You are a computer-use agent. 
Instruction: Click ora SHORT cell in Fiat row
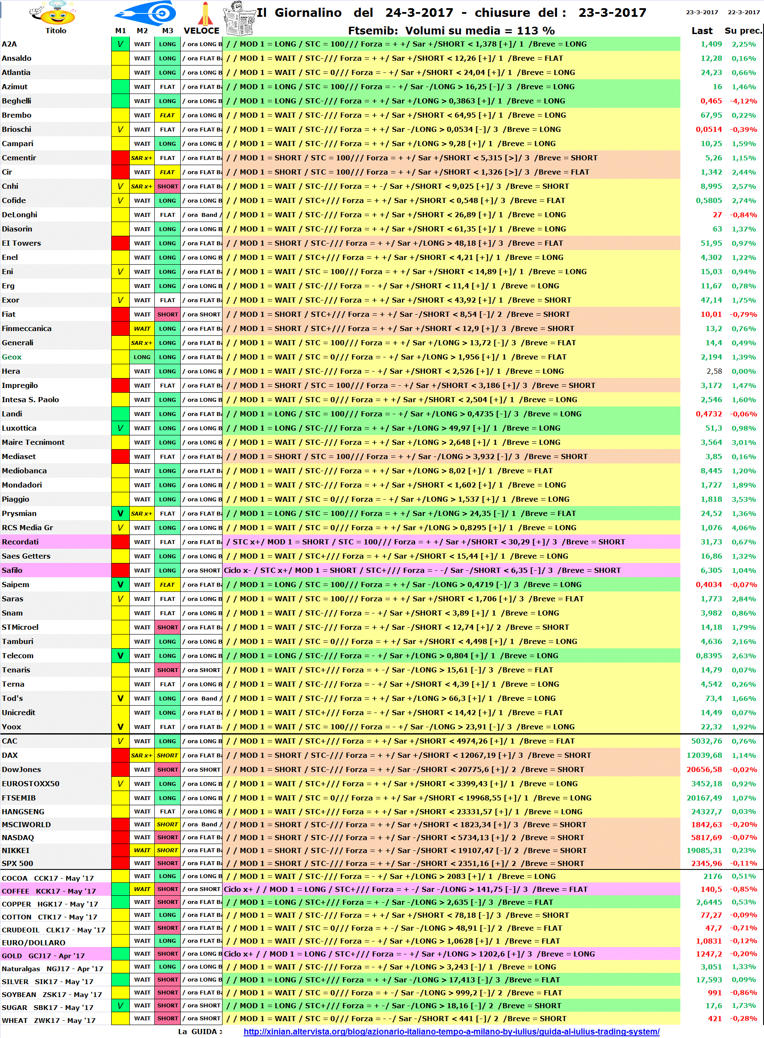202,314
